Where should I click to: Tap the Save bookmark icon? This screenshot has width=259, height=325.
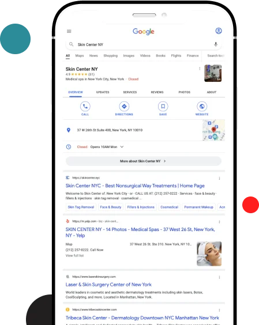pyautogui.click(x=163, y=107)
